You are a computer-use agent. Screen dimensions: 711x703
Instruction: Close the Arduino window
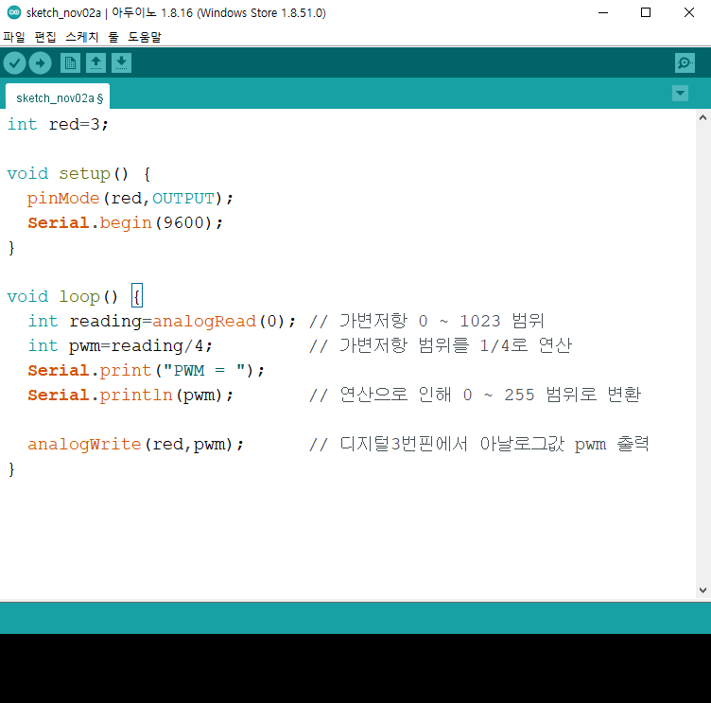[x=688, y=12]
